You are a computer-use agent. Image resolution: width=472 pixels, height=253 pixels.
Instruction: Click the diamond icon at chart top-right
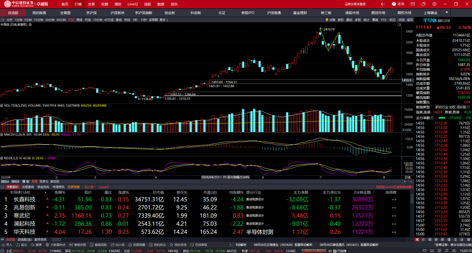(395, 25)
